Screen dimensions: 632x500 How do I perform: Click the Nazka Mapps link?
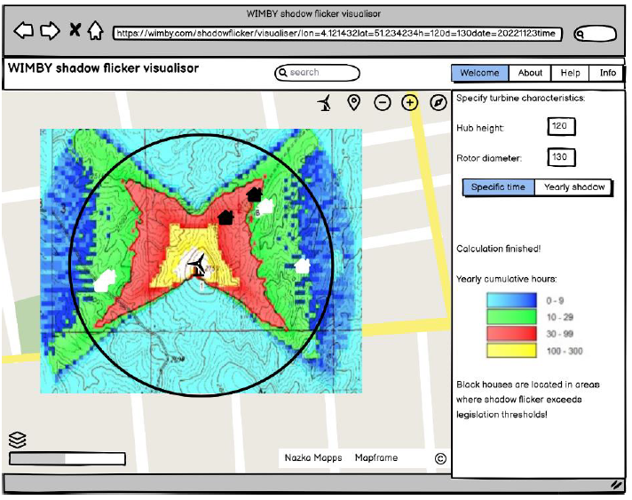(x=313, y=458)
